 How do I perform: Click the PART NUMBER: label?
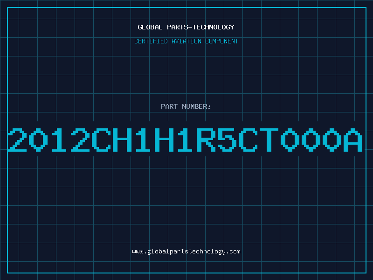tap(186, 106)
